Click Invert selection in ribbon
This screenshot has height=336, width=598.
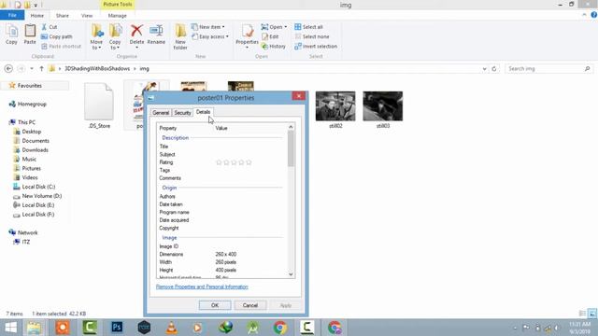point(316,46)
